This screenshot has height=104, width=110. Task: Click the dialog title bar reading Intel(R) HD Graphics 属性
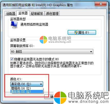click(x=38, y=5)
